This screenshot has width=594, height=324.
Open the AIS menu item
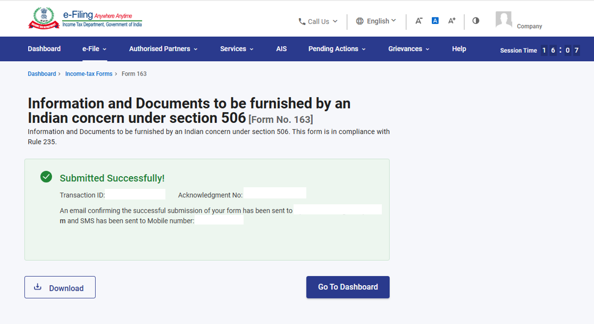click(281, 49)
